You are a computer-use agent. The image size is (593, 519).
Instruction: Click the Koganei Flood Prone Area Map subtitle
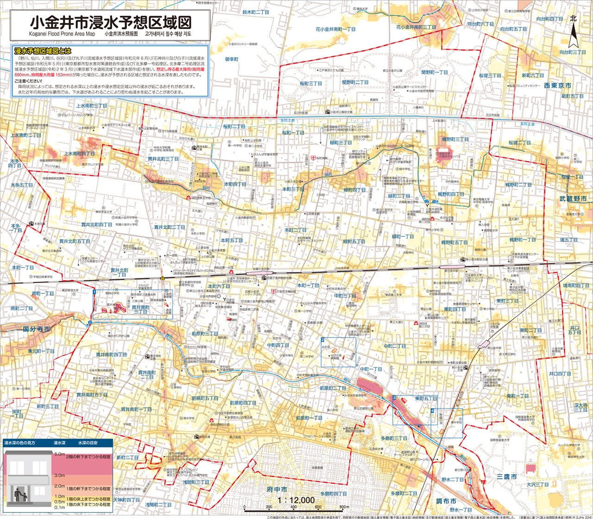tap(62, 34)
